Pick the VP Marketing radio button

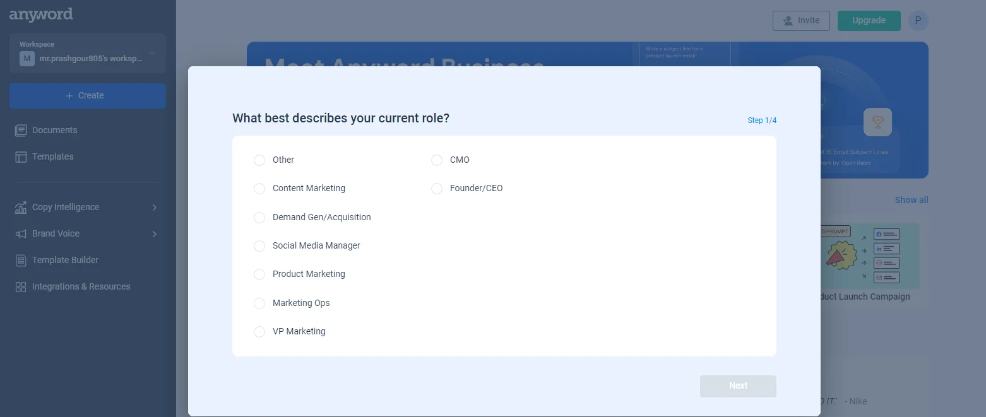pyautogui.click(x=259, y=332)
